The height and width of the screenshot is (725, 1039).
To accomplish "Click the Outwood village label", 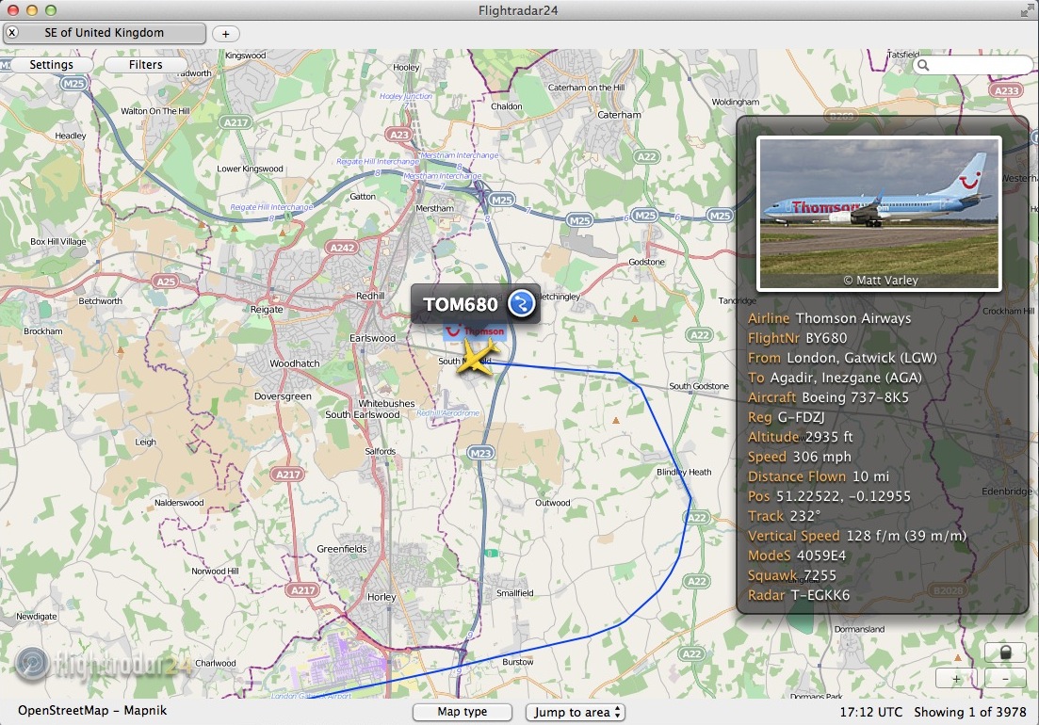I will pyautogui.click(x=553, y=503).
